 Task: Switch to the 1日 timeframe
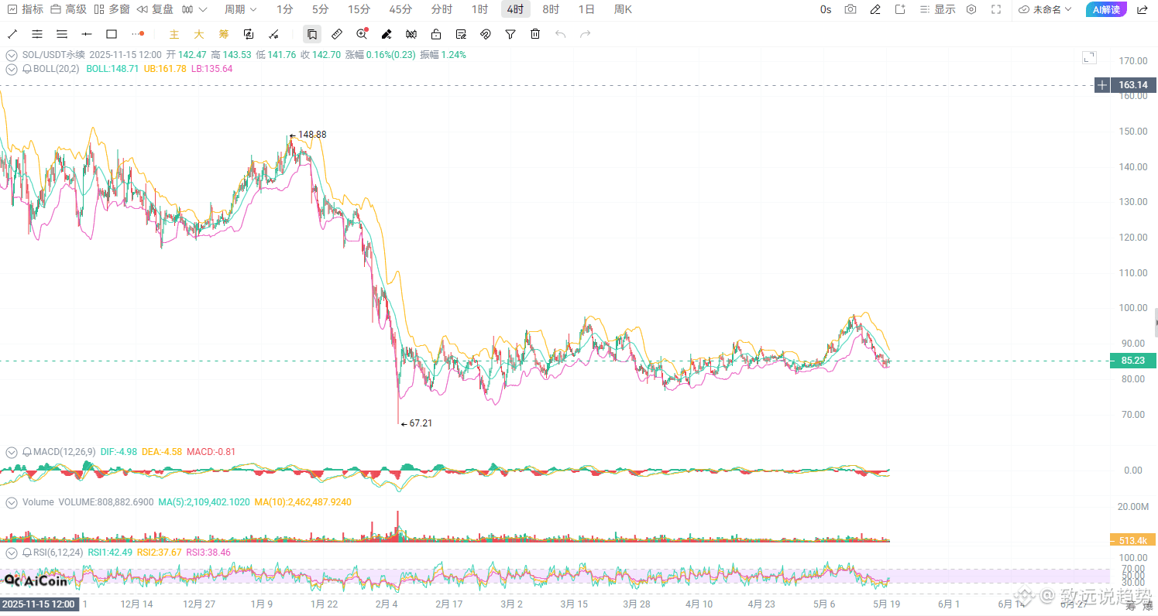(x=586, y=9)
